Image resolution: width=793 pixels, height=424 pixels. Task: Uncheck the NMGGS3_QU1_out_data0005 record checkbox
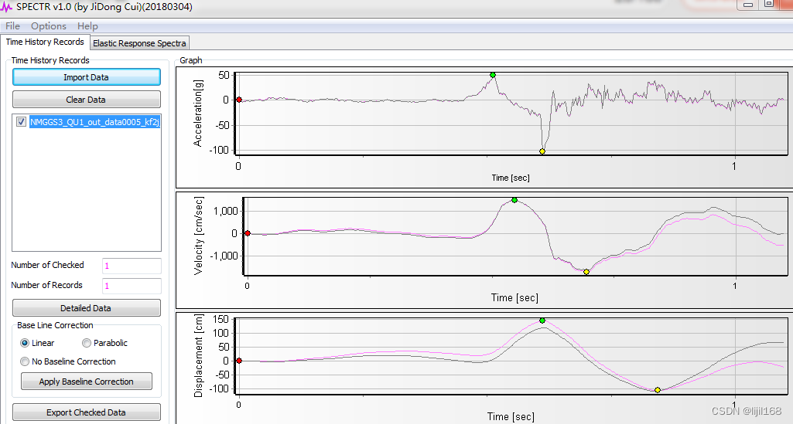coord(21,122)
